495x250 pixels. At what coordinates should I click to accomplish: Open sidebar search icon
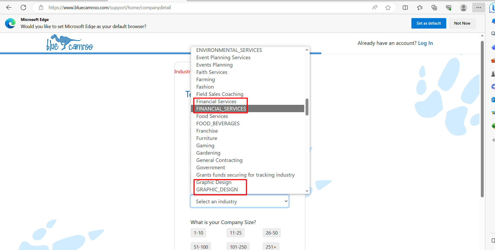tap(493, 34)
